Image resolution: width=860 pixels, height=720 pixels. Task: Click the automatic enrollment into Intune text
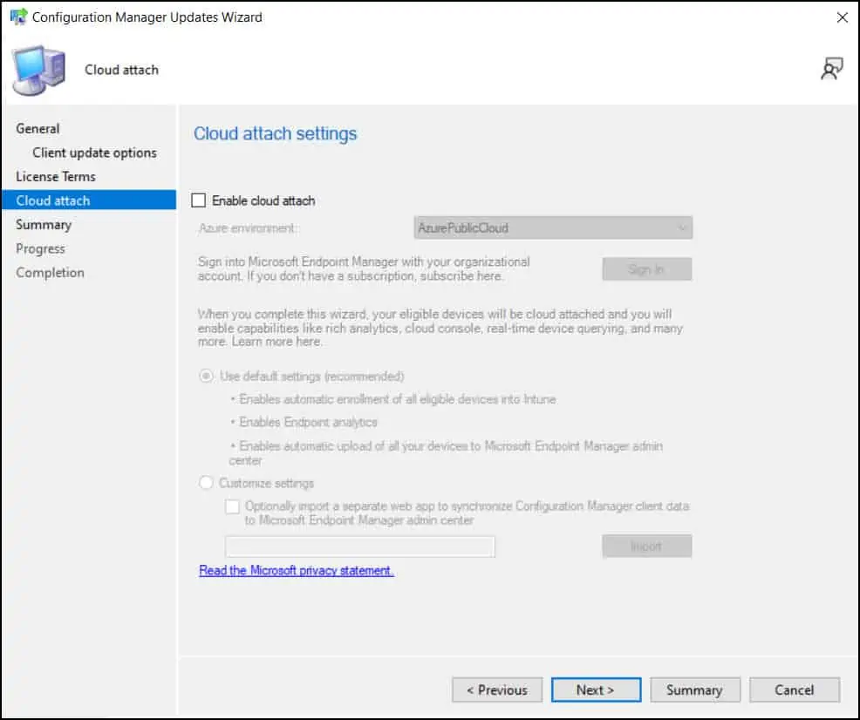[x=397, y=399]
